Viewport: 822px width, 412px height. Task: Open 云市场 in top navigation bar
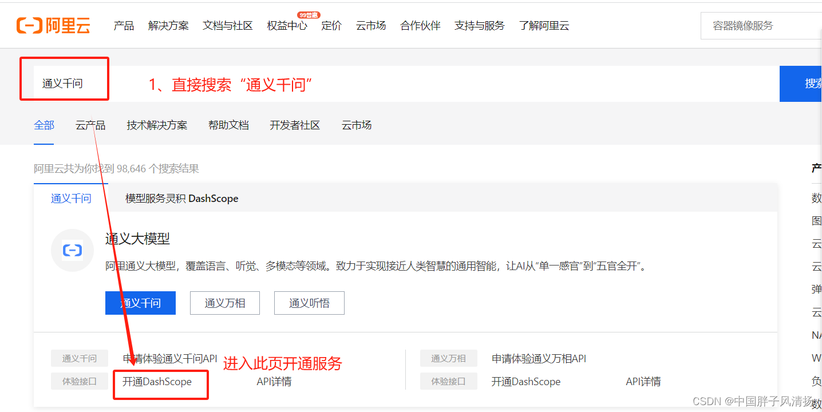[x=371, y=26]
